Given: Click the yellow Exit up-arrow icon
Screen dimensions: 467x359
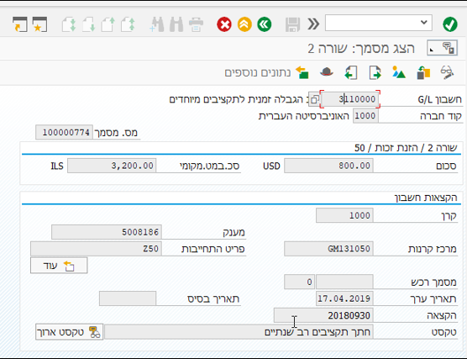Looking at the screenshot, I should [244, 24].
